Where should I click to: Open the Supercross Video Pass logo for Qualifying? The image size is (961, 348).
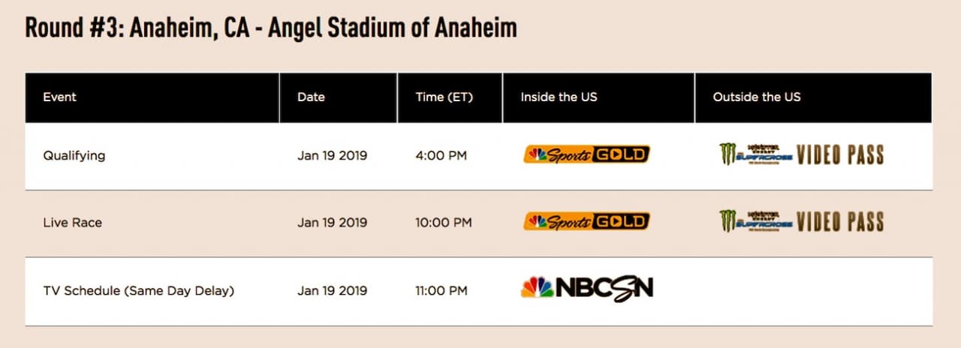801,154
